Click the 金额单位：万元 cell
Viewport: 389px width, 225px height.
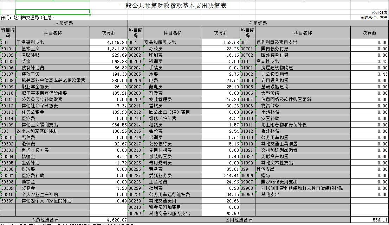pos(374,17)
